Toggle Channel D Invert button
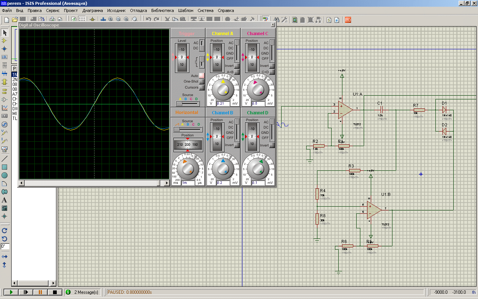478x299 pixels. pos(272,145)
